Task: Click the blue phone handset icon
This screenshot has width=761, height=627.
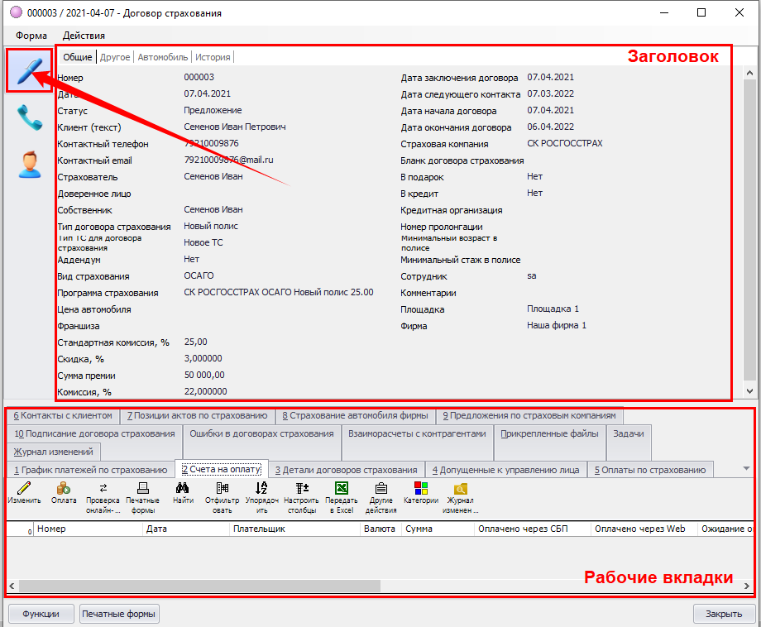Action: click(29, 117)
